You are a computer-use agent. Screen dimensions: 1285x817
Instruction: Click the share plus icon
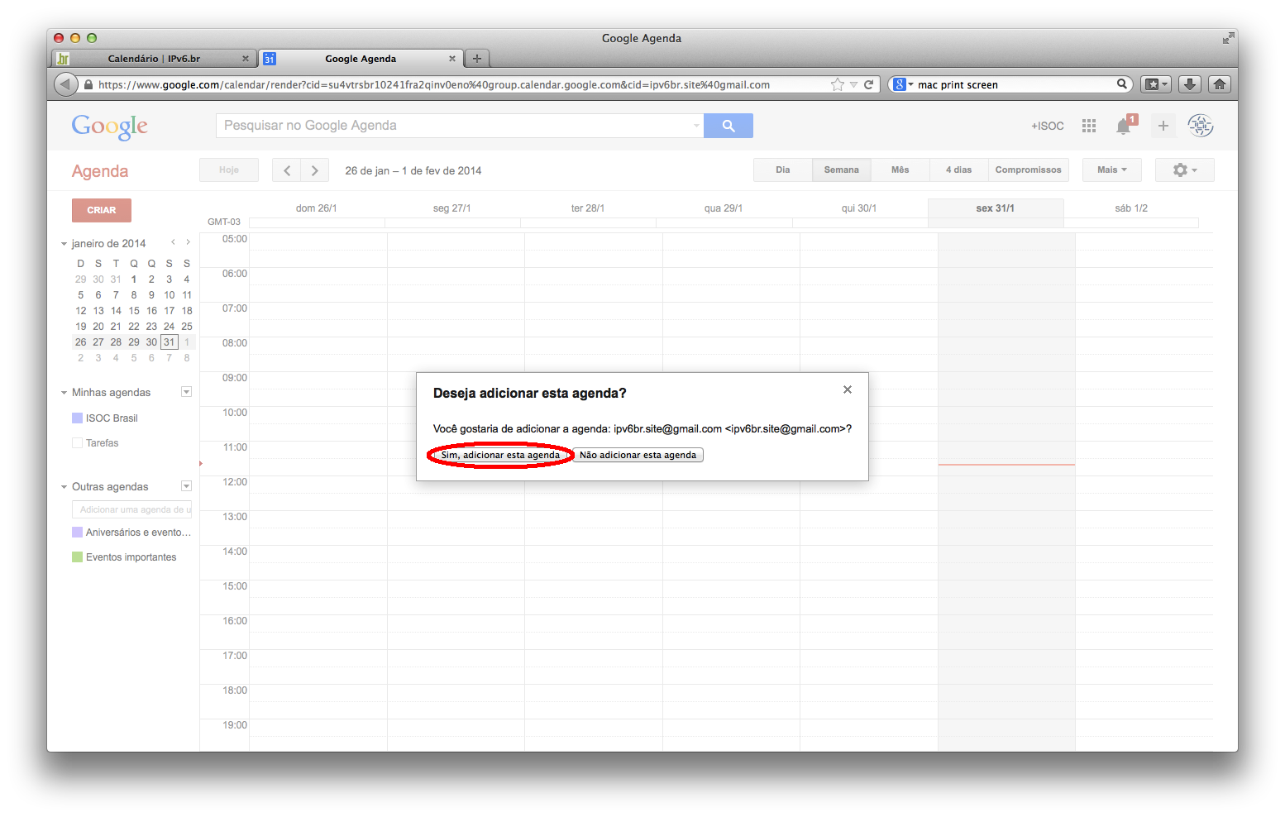1163,126
